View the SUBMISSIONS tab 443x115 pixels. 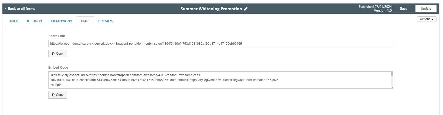tap(61, 21)
